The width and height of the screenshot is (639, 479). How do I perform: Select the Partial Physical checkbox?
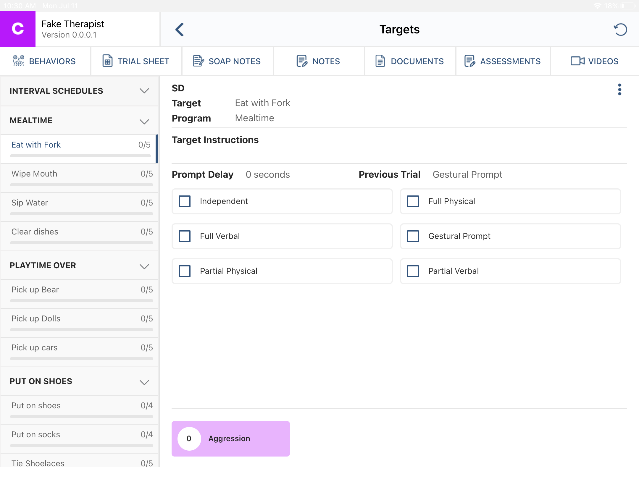tap(185, 271)
